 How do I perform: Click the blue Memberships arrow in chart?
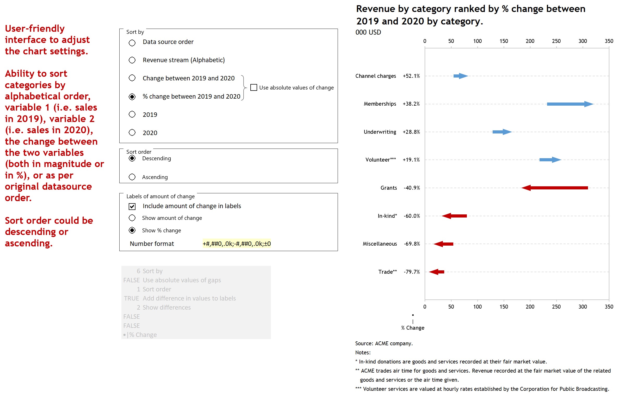[570, 104]
